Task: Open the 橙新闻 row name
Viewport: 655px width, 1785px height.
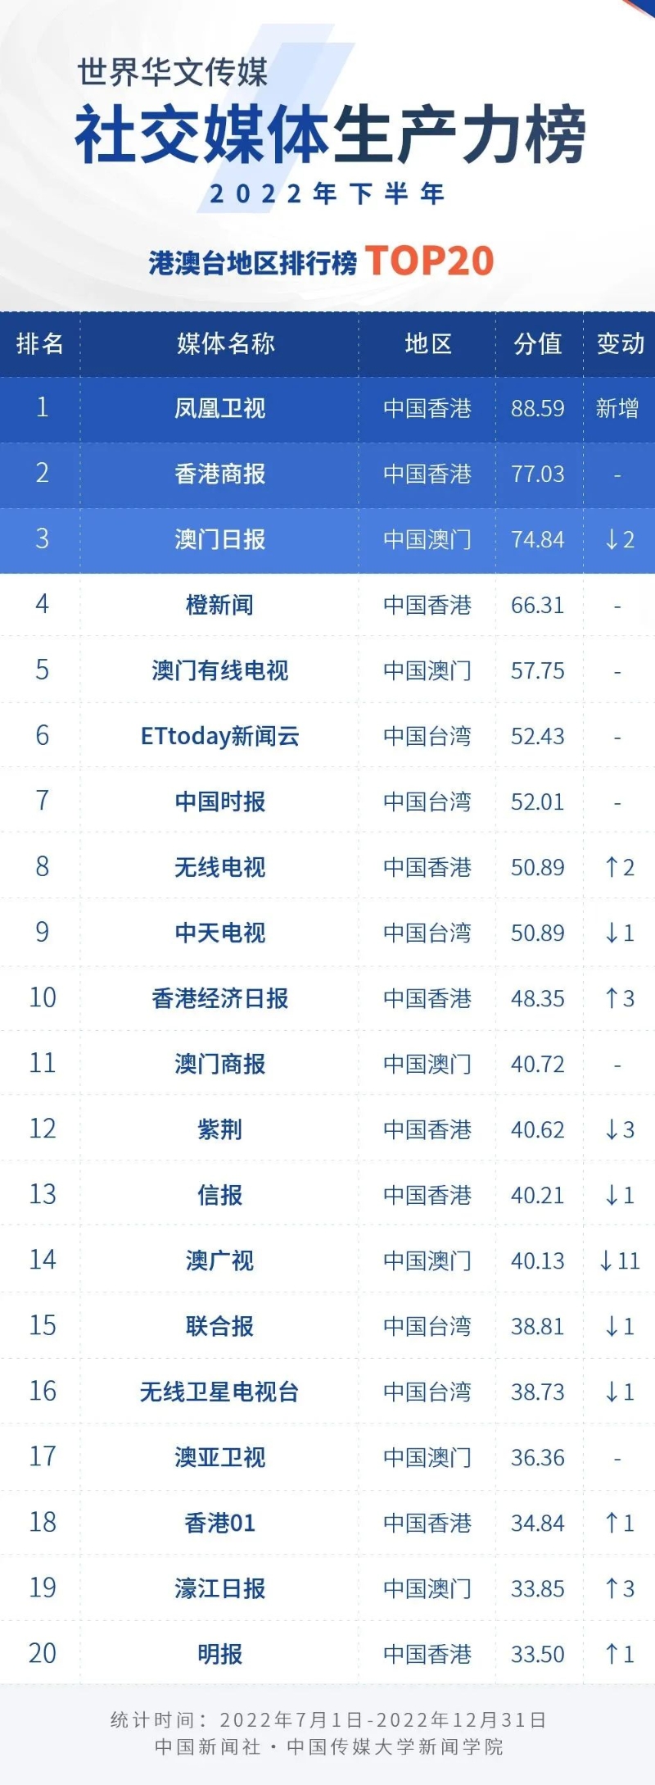Action: point(219,605)
